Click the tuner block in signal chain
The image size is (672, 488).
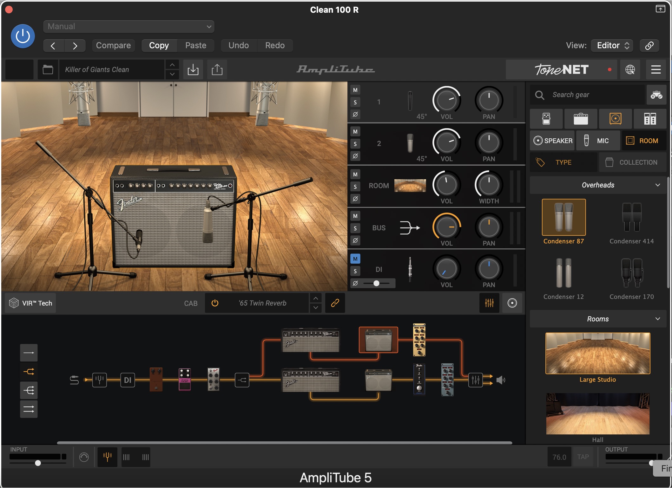tap(100, 380)
